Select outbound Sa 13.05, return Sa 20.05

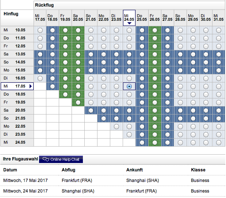point(78,54)
